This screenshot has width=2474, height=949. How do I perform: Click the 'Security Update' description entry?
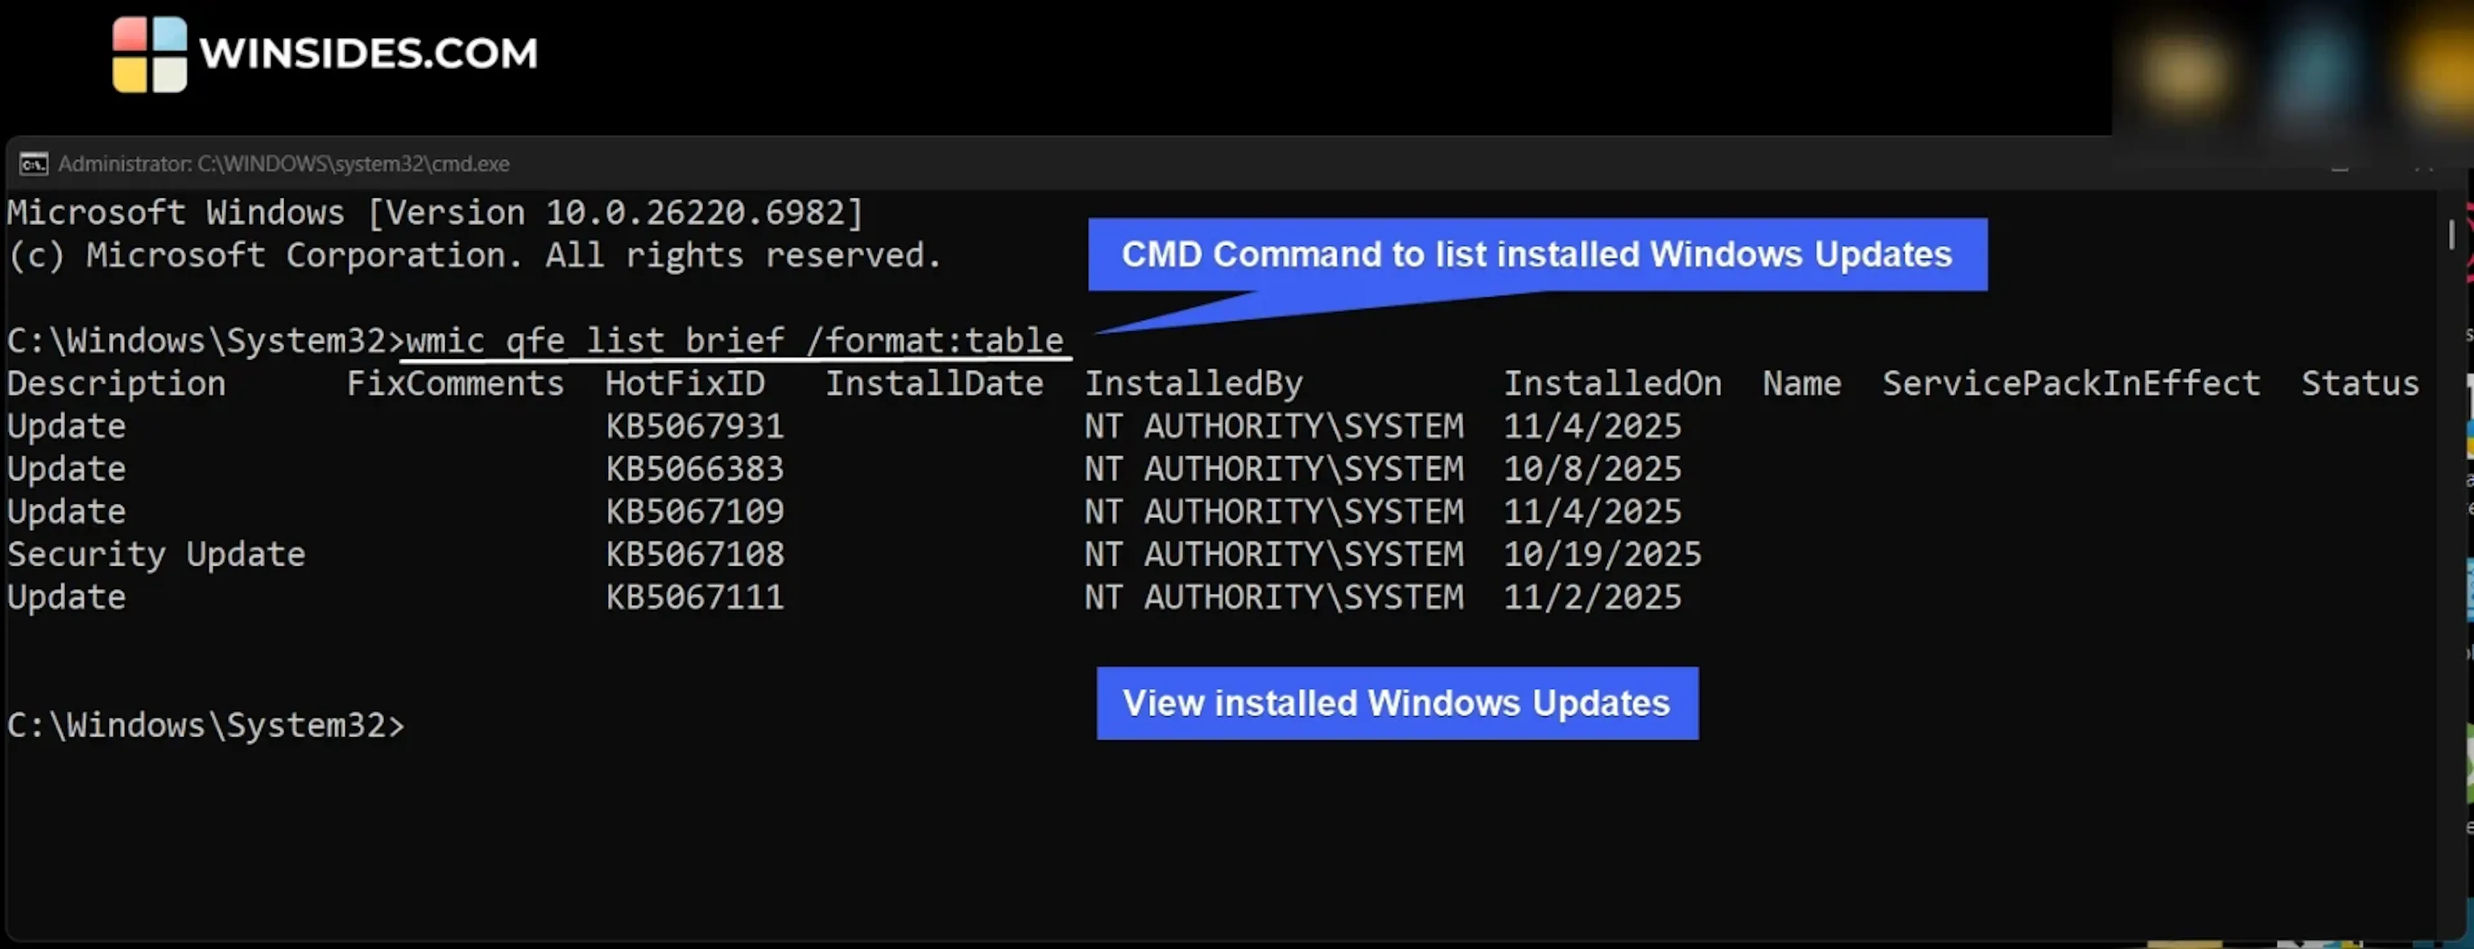155,555
